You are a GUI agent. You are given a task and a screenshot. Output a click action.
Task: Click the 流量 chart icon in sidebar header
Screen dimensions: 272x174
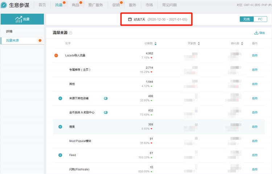point(18,19)
